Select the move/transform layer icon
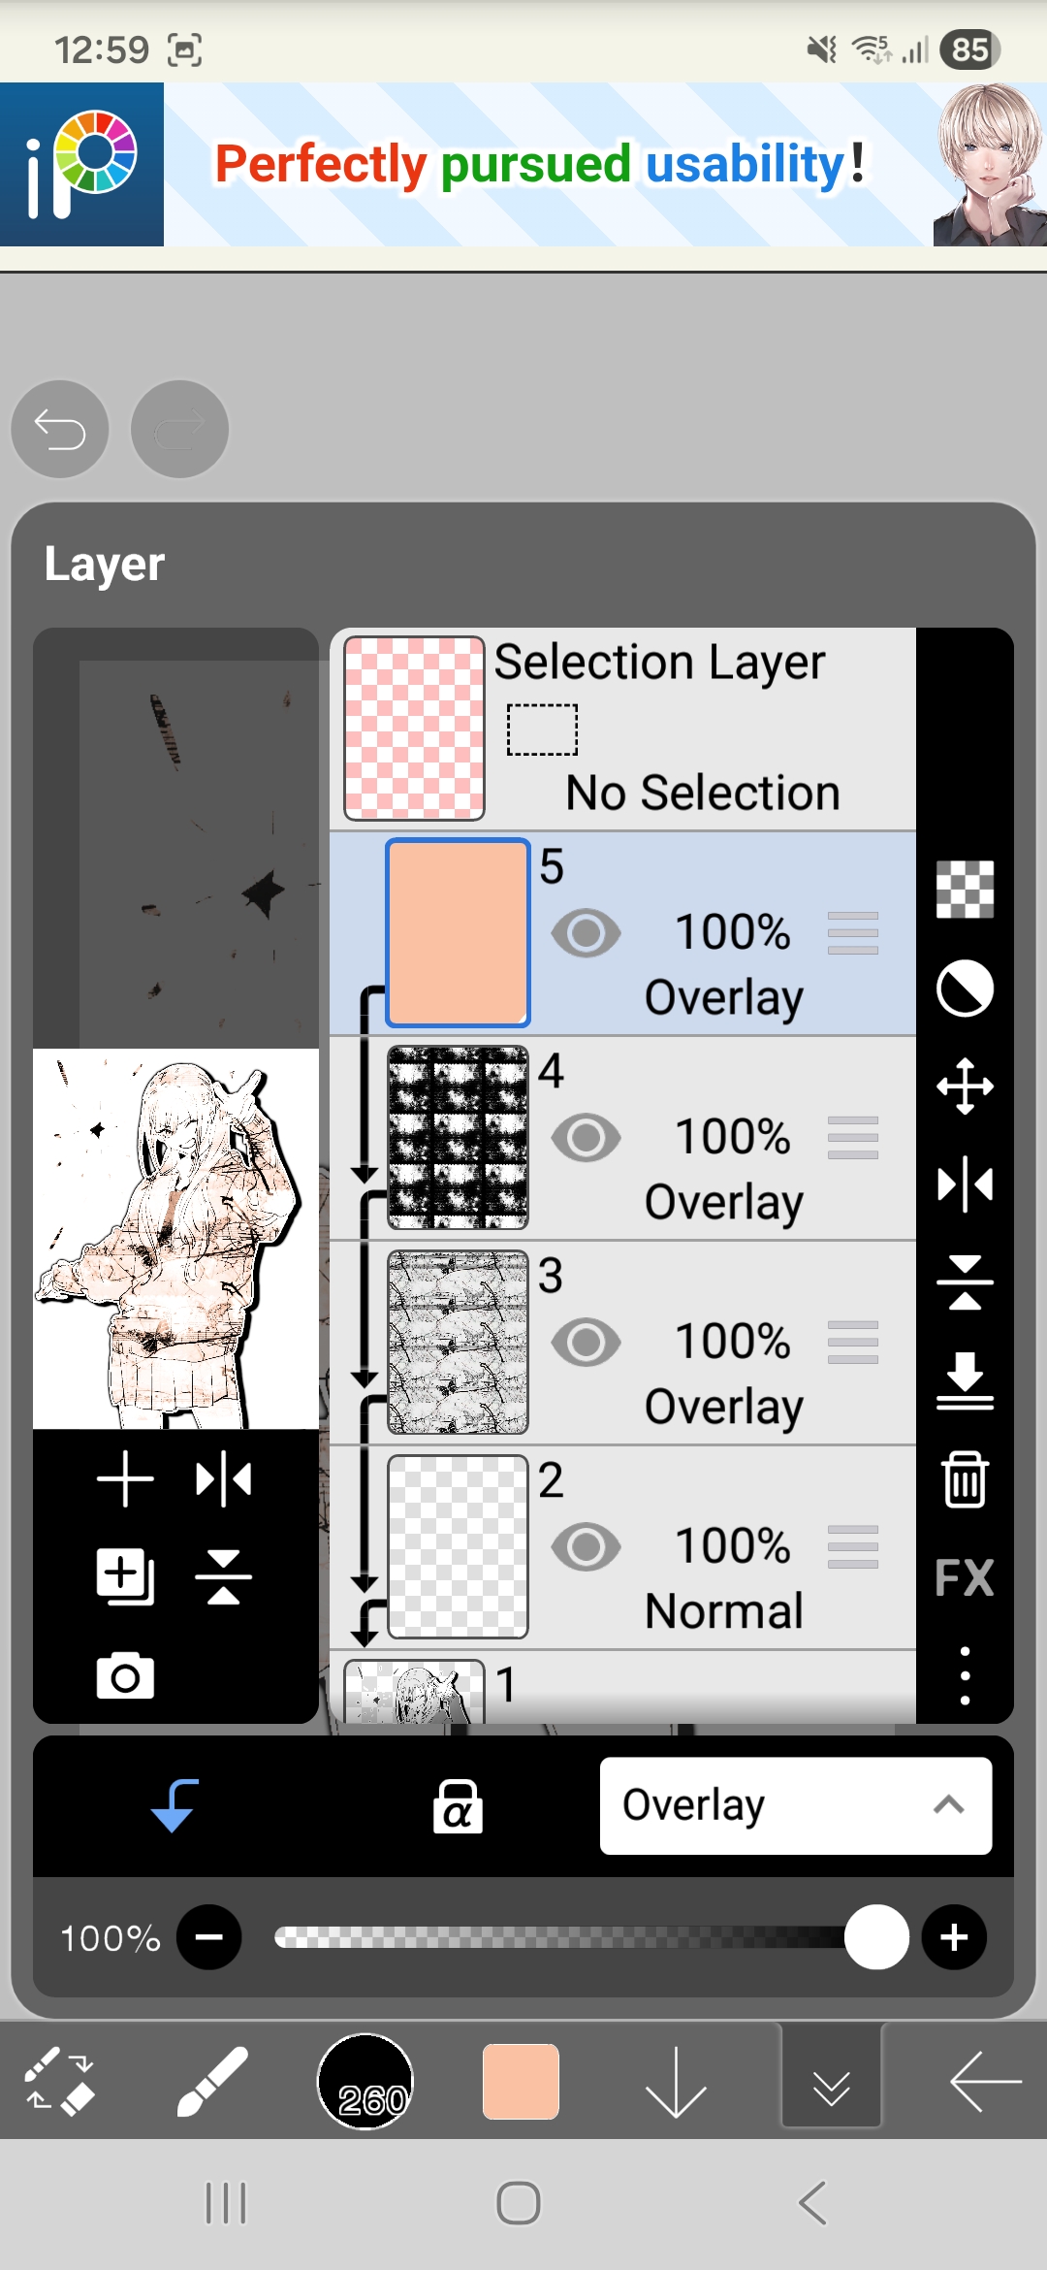Screen dimensions: 1047x2270 (x=965, y=1086)
